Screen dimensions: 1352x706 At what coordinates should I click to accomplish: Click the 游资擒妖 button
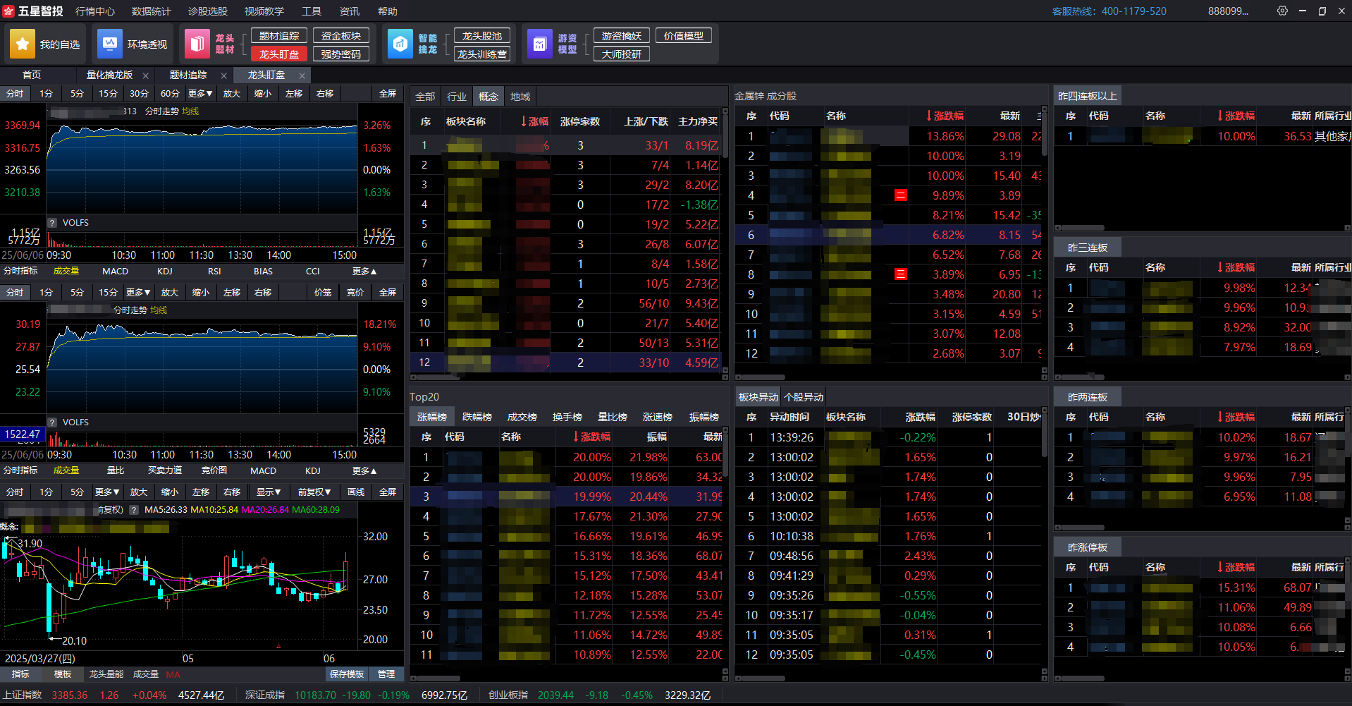[622, 36]
